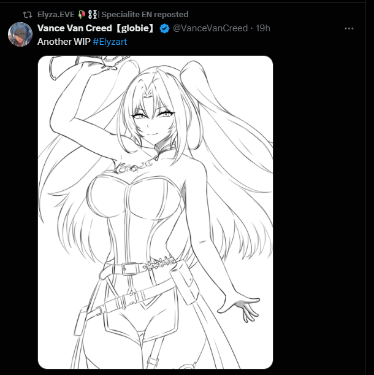Click the necklace on the character's chest
Screen dimensions: 374x375
click(136, 166)
